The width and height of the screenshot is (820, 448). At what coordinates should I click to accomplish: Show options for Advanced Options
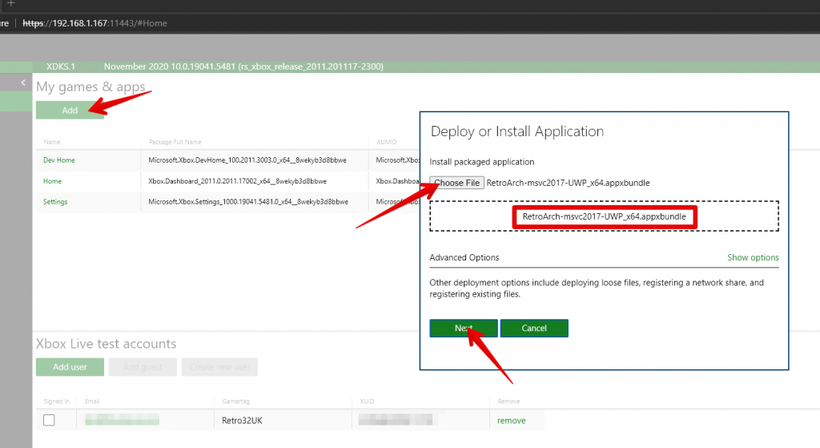(753, 257)
